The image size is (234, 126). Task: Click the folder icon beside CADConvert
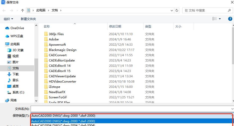pos(46,55)
